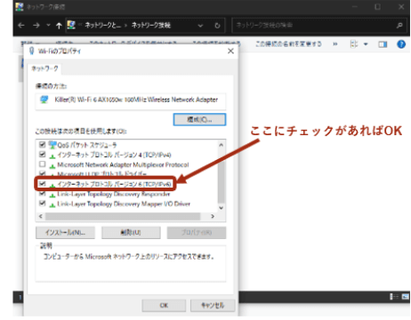Refresh the Network Connections window

tap(217, 26)
